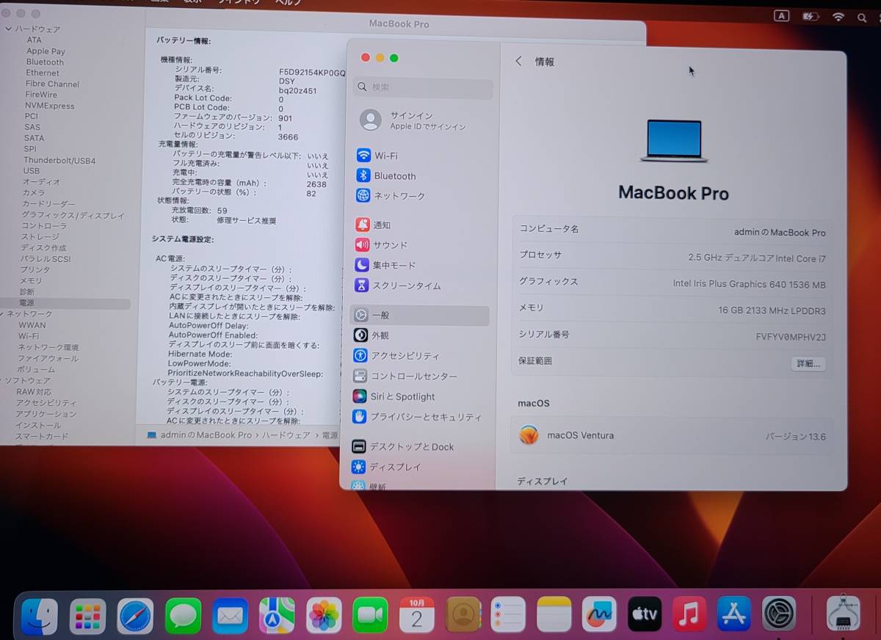Open Freeform from the Dock

click(x=600, y=614)
